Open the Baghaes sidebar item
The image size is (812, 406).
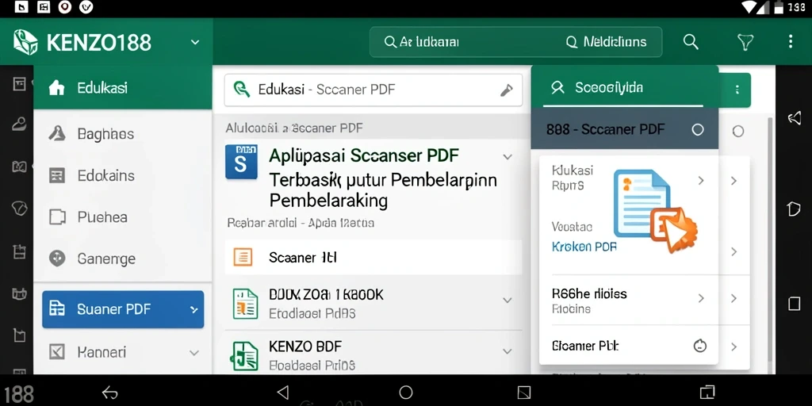(x=123, y=134)
